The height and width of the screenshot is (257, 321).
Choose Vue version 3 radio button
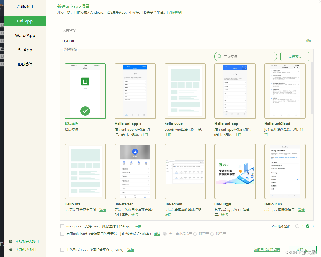[x=307, y=226]
